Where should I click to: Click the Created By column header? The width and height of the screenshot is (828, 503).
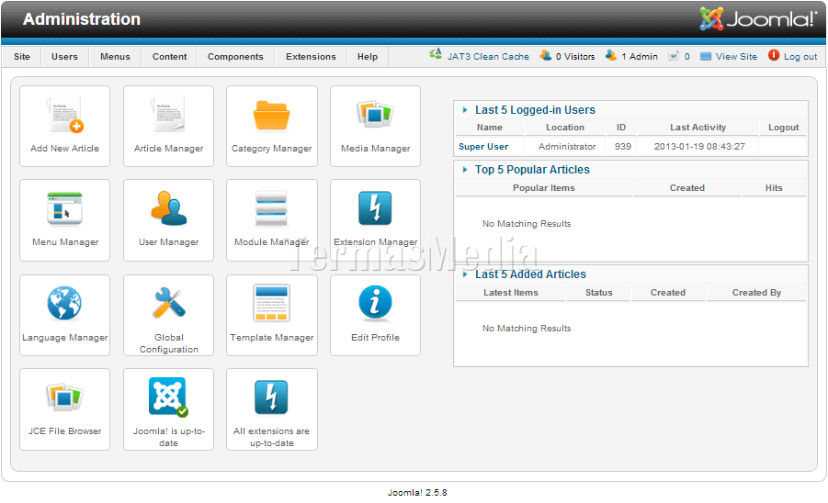pos(756,293)
